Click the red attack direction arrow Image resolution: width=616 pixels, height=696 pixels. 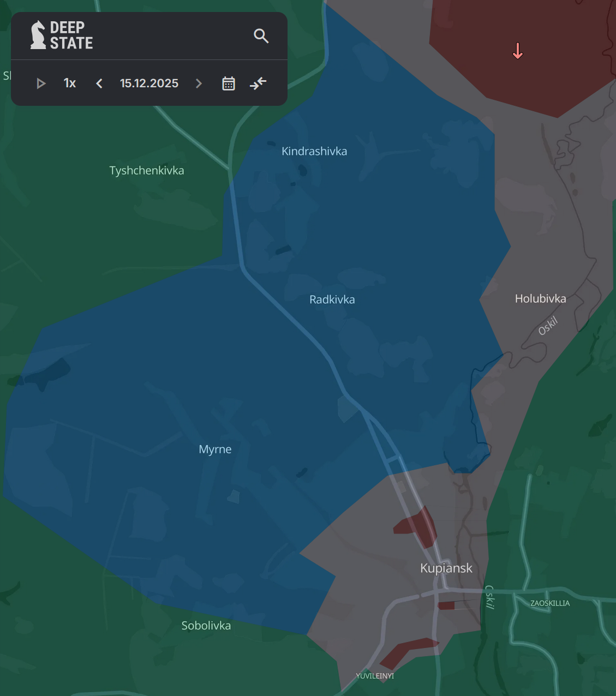518,52
